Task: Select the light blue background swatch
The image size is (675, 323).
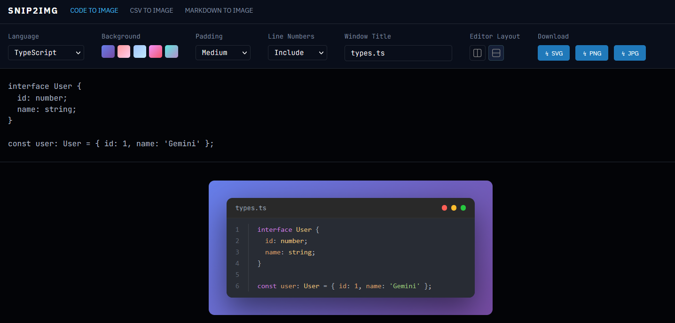Action: click(x=140, y=52)
